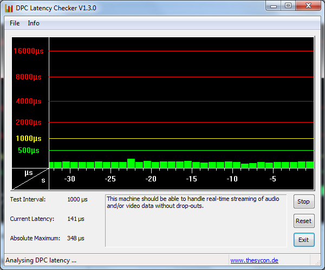
Task: Click the DPC Latency Checker title bar icon
Action: point(9,9)
